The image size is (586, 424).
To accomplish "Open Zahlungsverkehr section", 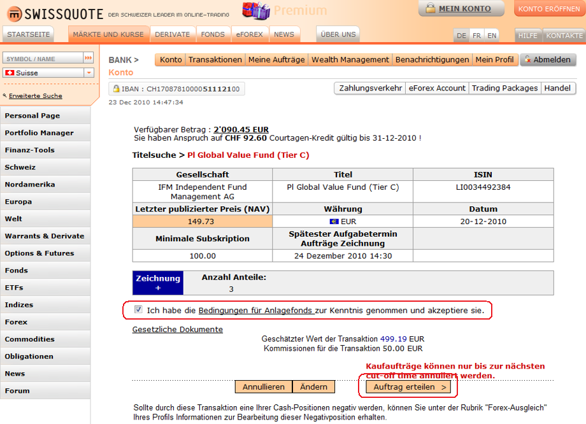I will pos(370,88).
